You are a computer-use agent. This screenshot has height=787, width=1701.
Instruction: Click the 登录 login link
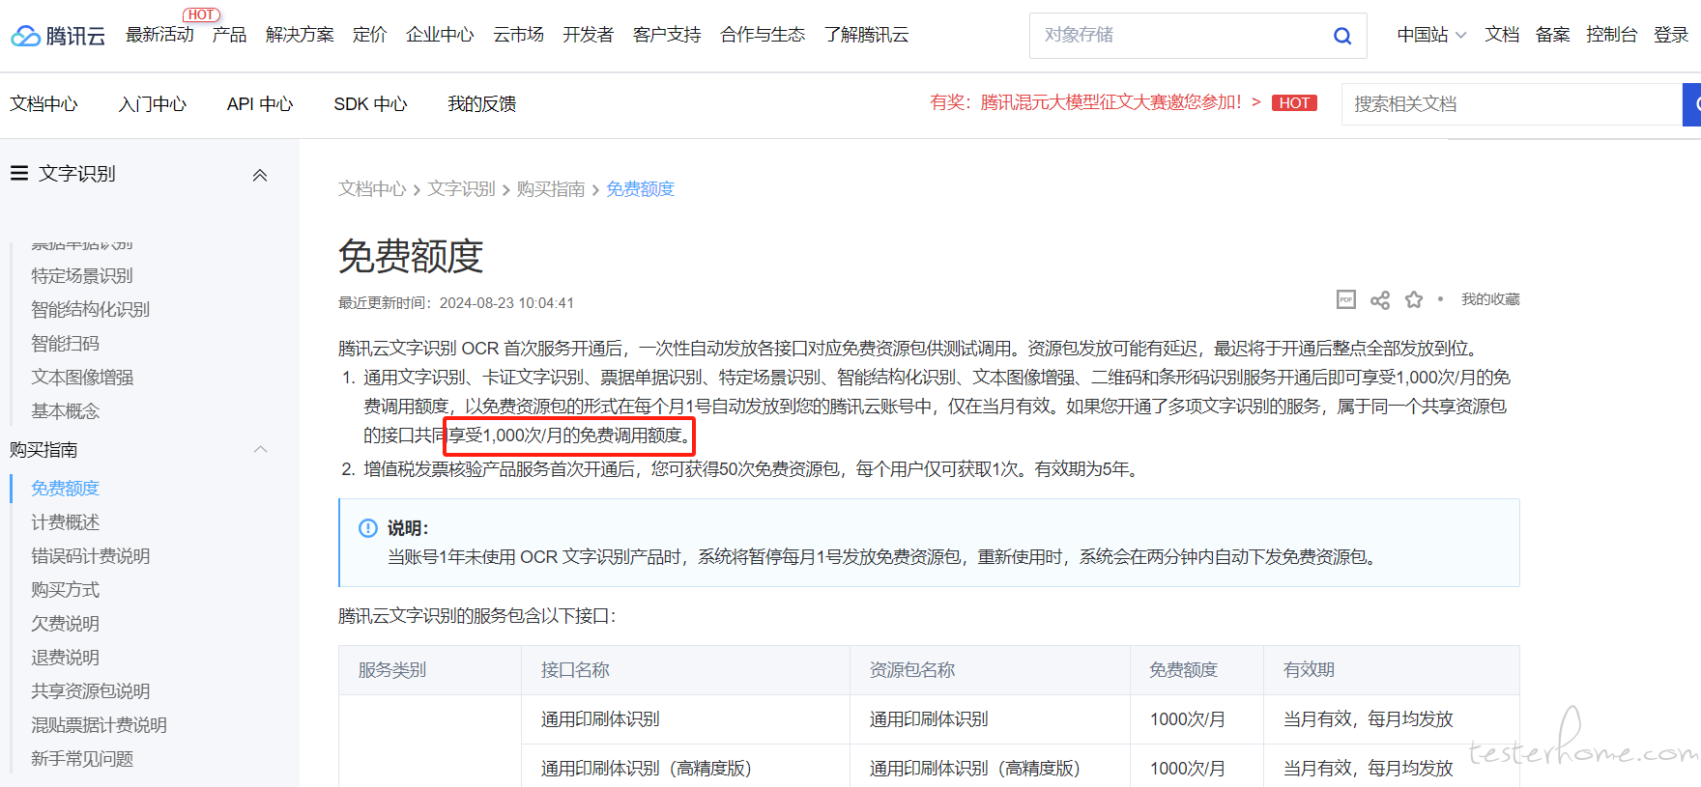(1671, 35)
